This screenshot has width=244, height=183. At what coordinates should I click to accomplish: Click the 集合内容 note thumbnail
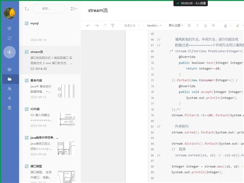coord(66,91)
